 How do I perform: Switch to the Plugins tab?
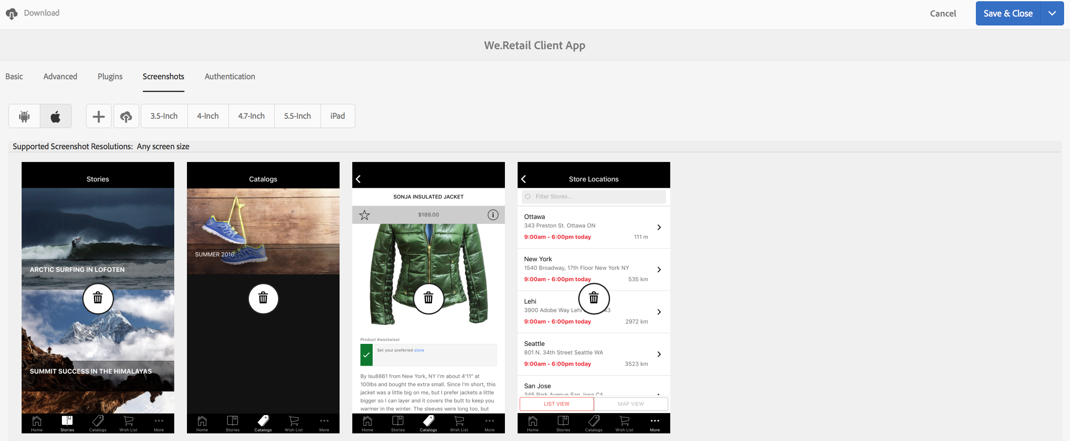[x=110, y=76]
